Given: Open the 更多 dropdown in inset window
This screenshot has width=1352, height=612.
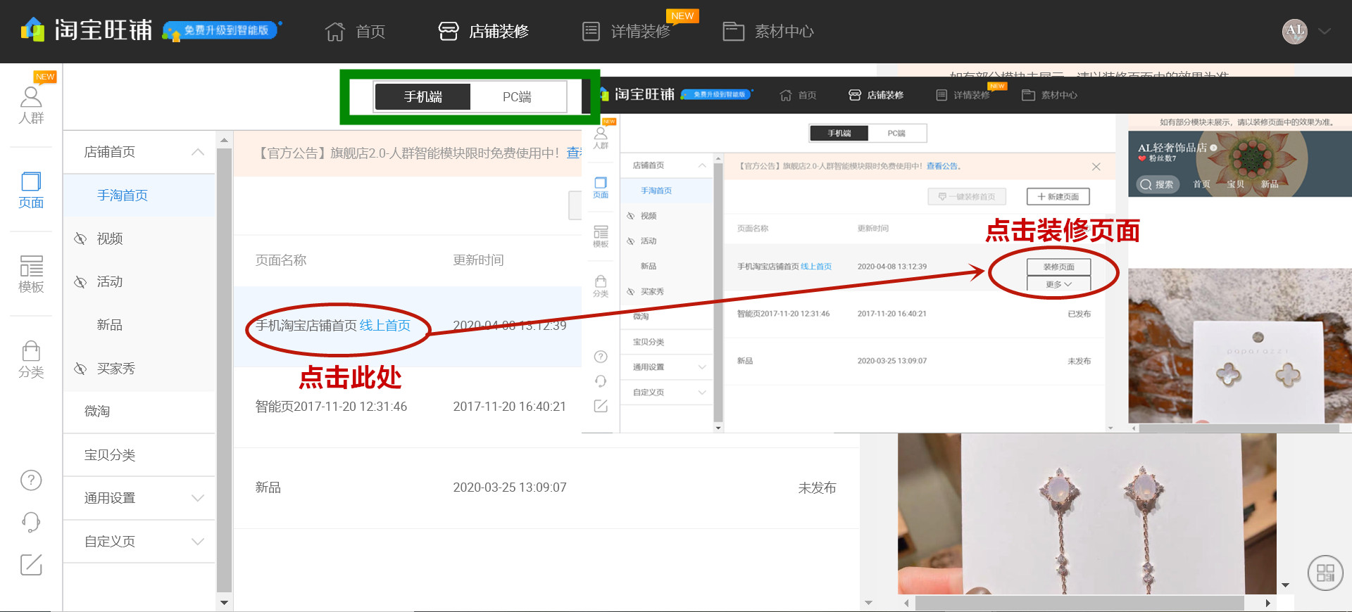Looking at the screenshot, I should 1058,284.
